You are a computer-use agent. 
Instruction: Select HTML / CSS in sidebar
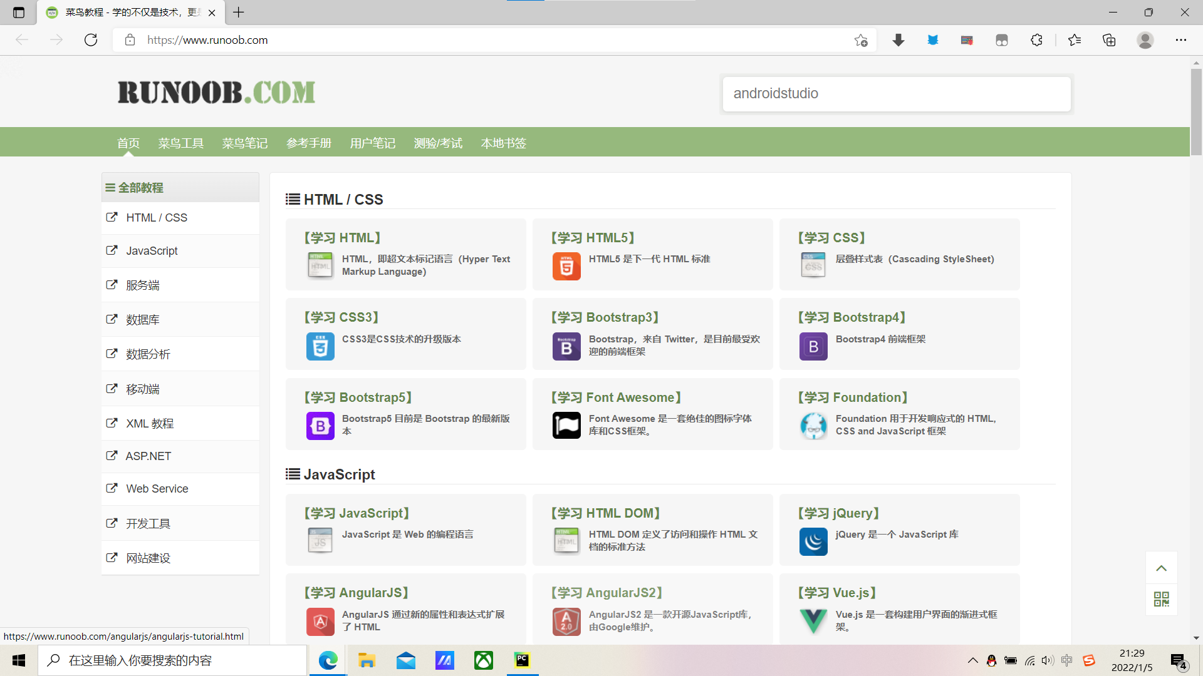click(x=180, y=218)
